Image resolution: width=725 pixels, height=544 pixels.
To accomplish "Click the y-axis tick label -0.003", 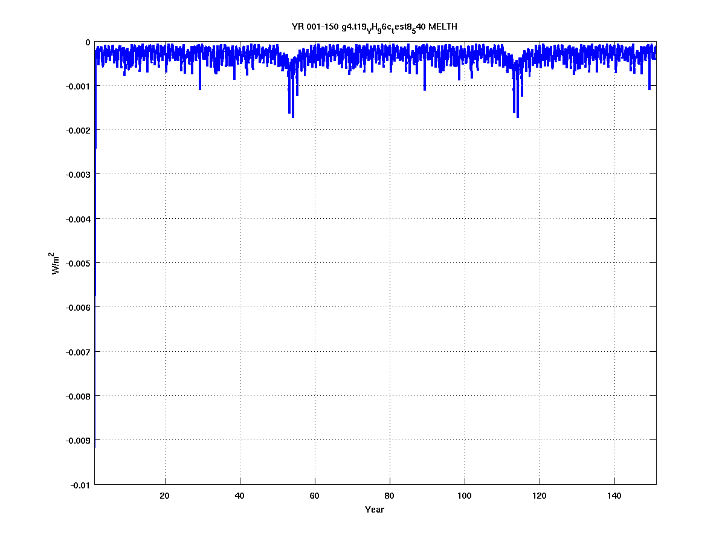I will (78, 175).
